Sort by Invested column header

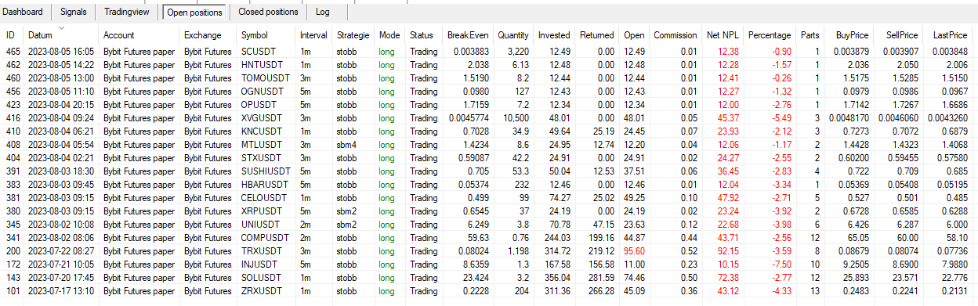coord(555,35)
